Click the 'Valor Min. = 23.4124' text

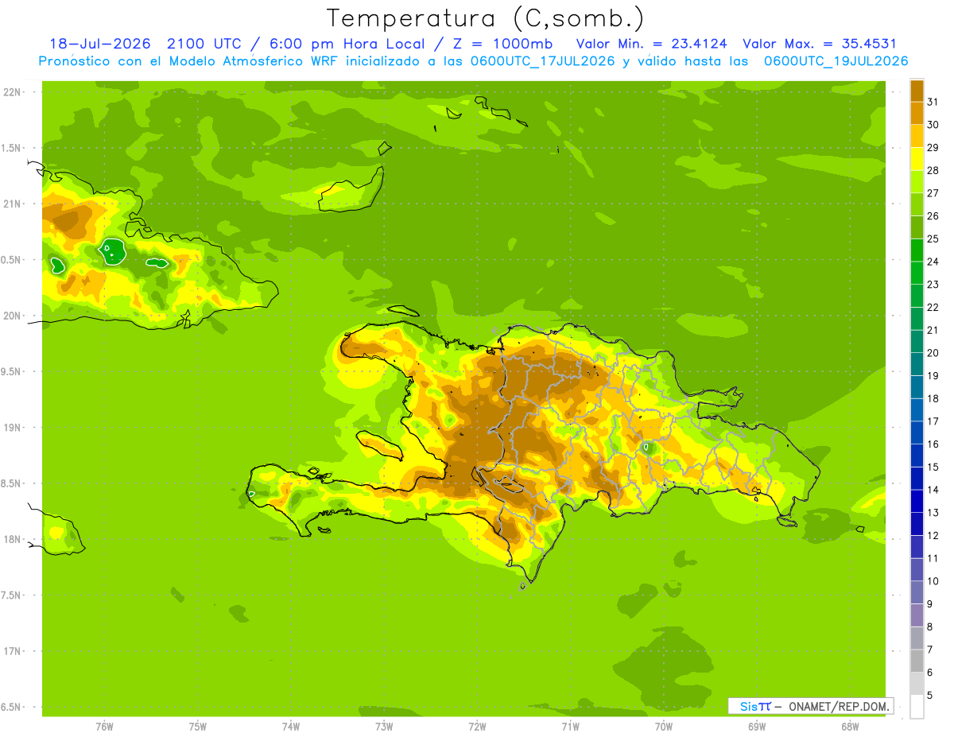coord(651,44)
